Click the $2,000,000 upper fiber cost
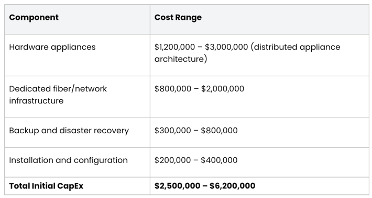 click(x=223, y=89)
